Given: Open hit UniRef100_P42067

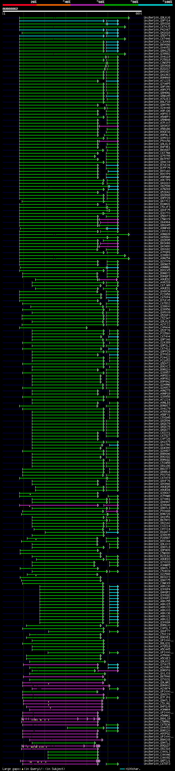Looking at the screenshot, I should (157, 30).
